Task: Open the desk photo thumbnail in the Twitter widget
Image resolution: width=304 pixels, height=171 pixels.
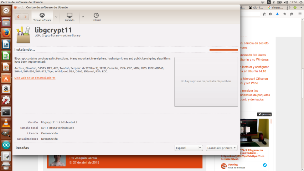Action: [254, 133]
